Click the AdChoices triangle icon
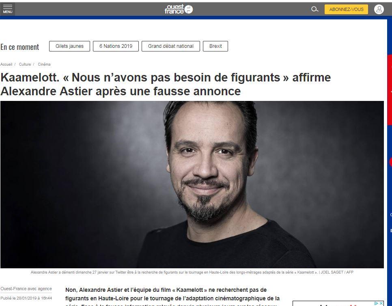 pos(376,303)
